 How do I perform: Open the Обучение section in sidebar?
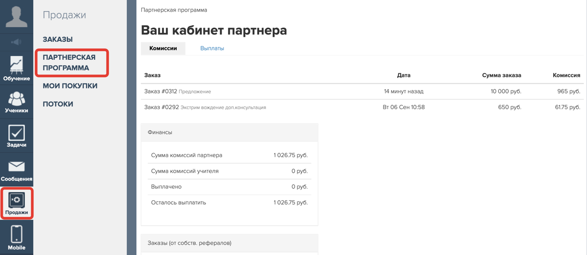pyautogui.click(x=17, y=68)
